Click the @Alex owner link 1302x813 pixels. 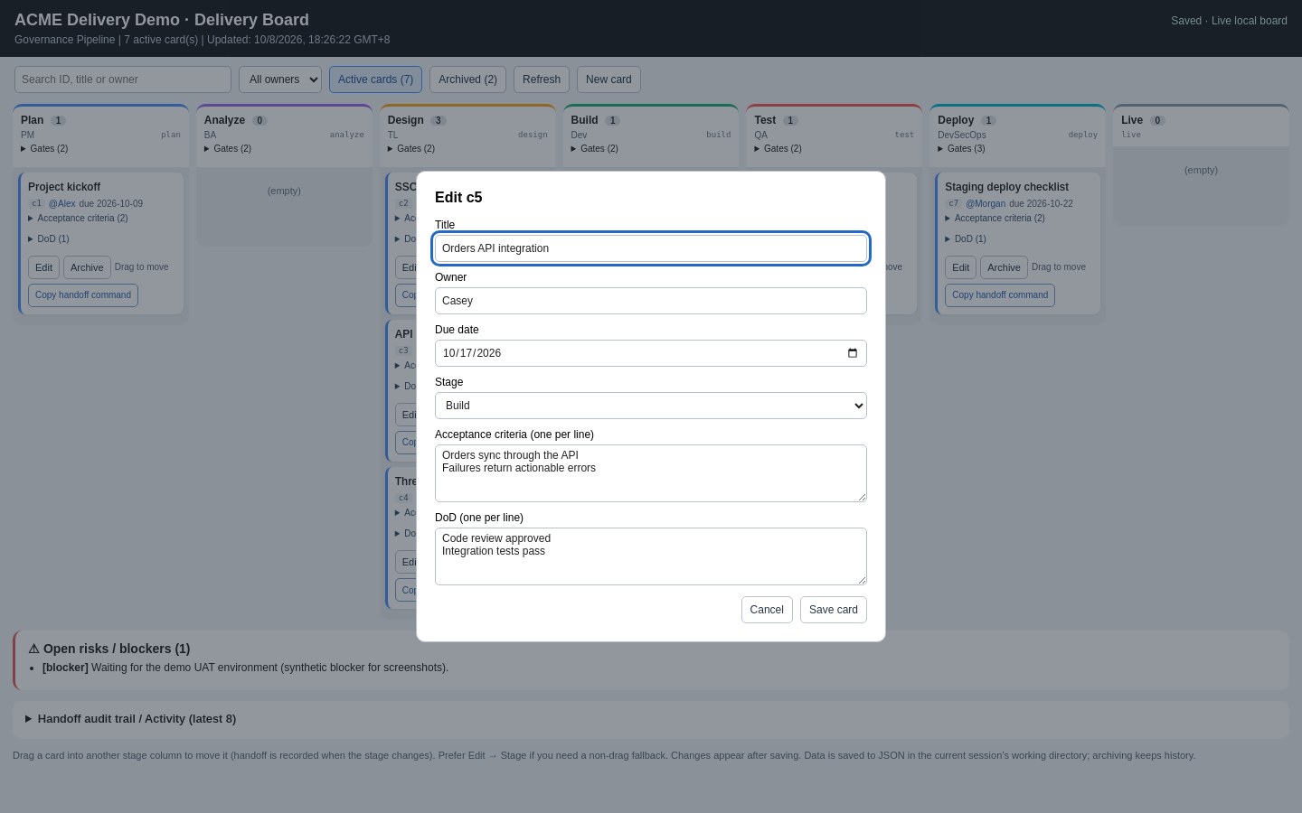62,203
